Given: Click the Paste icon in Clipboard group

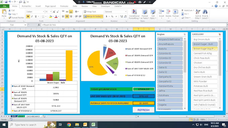Looking at the screenshot, I should click(4, 12).
